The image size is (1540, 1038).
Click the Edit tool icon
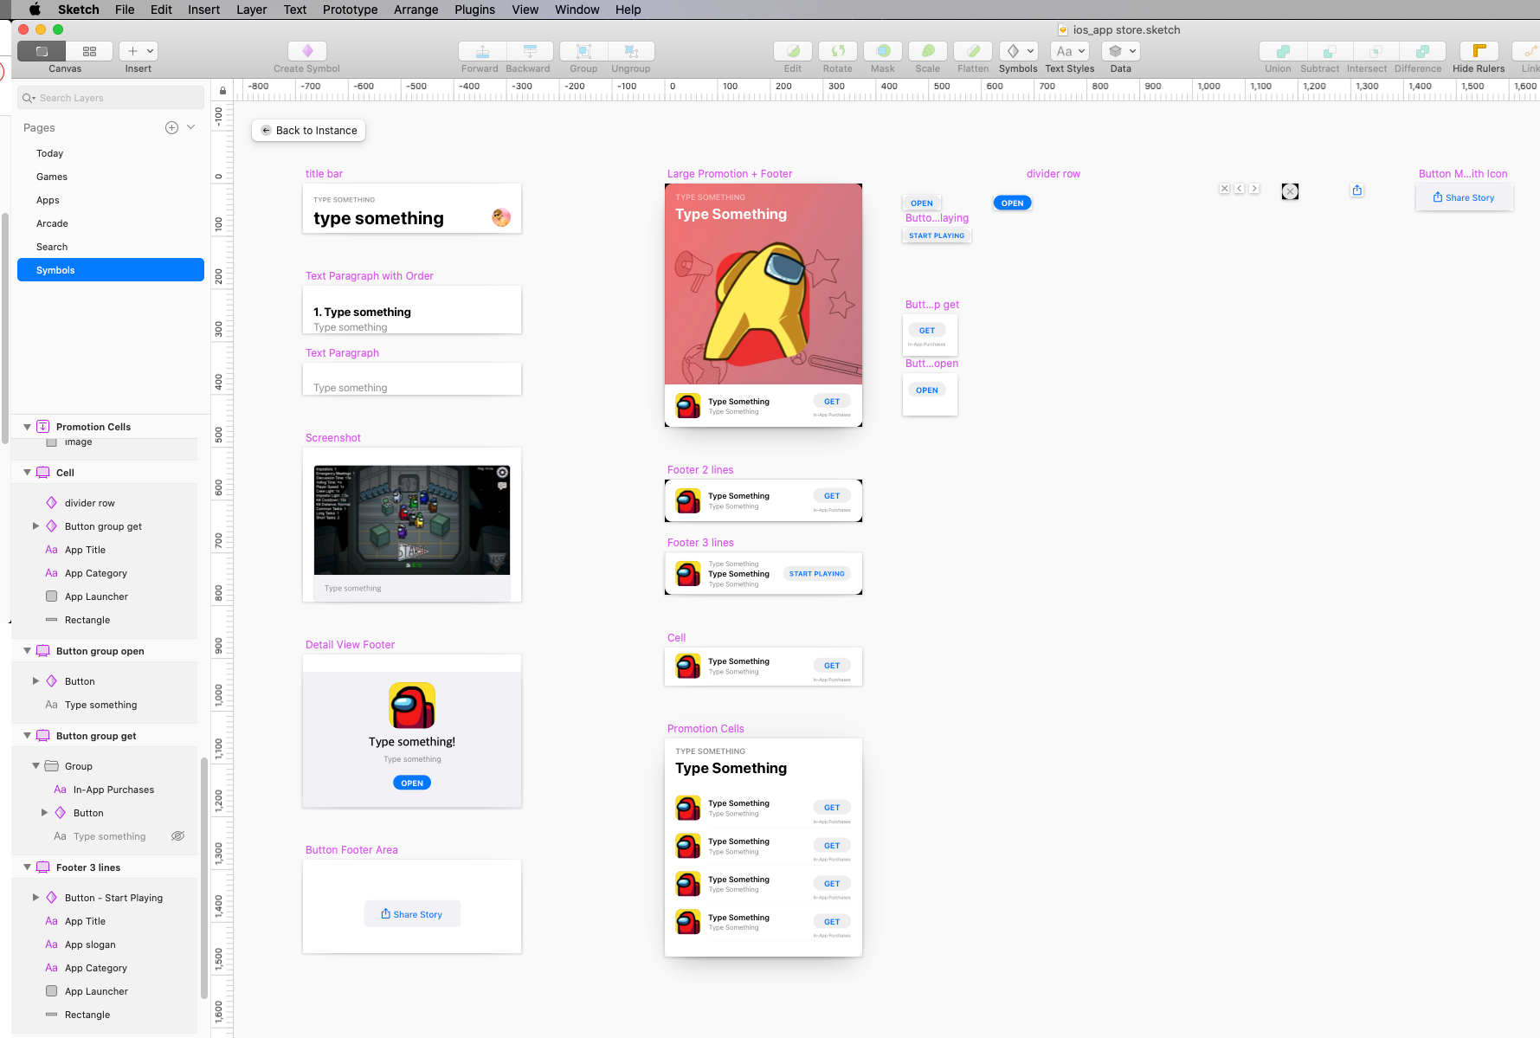793,51
